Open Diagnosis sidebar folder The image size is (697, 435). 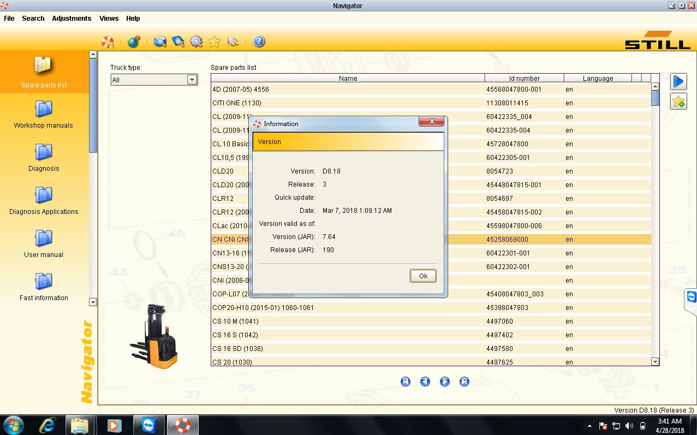coord(44,157)
